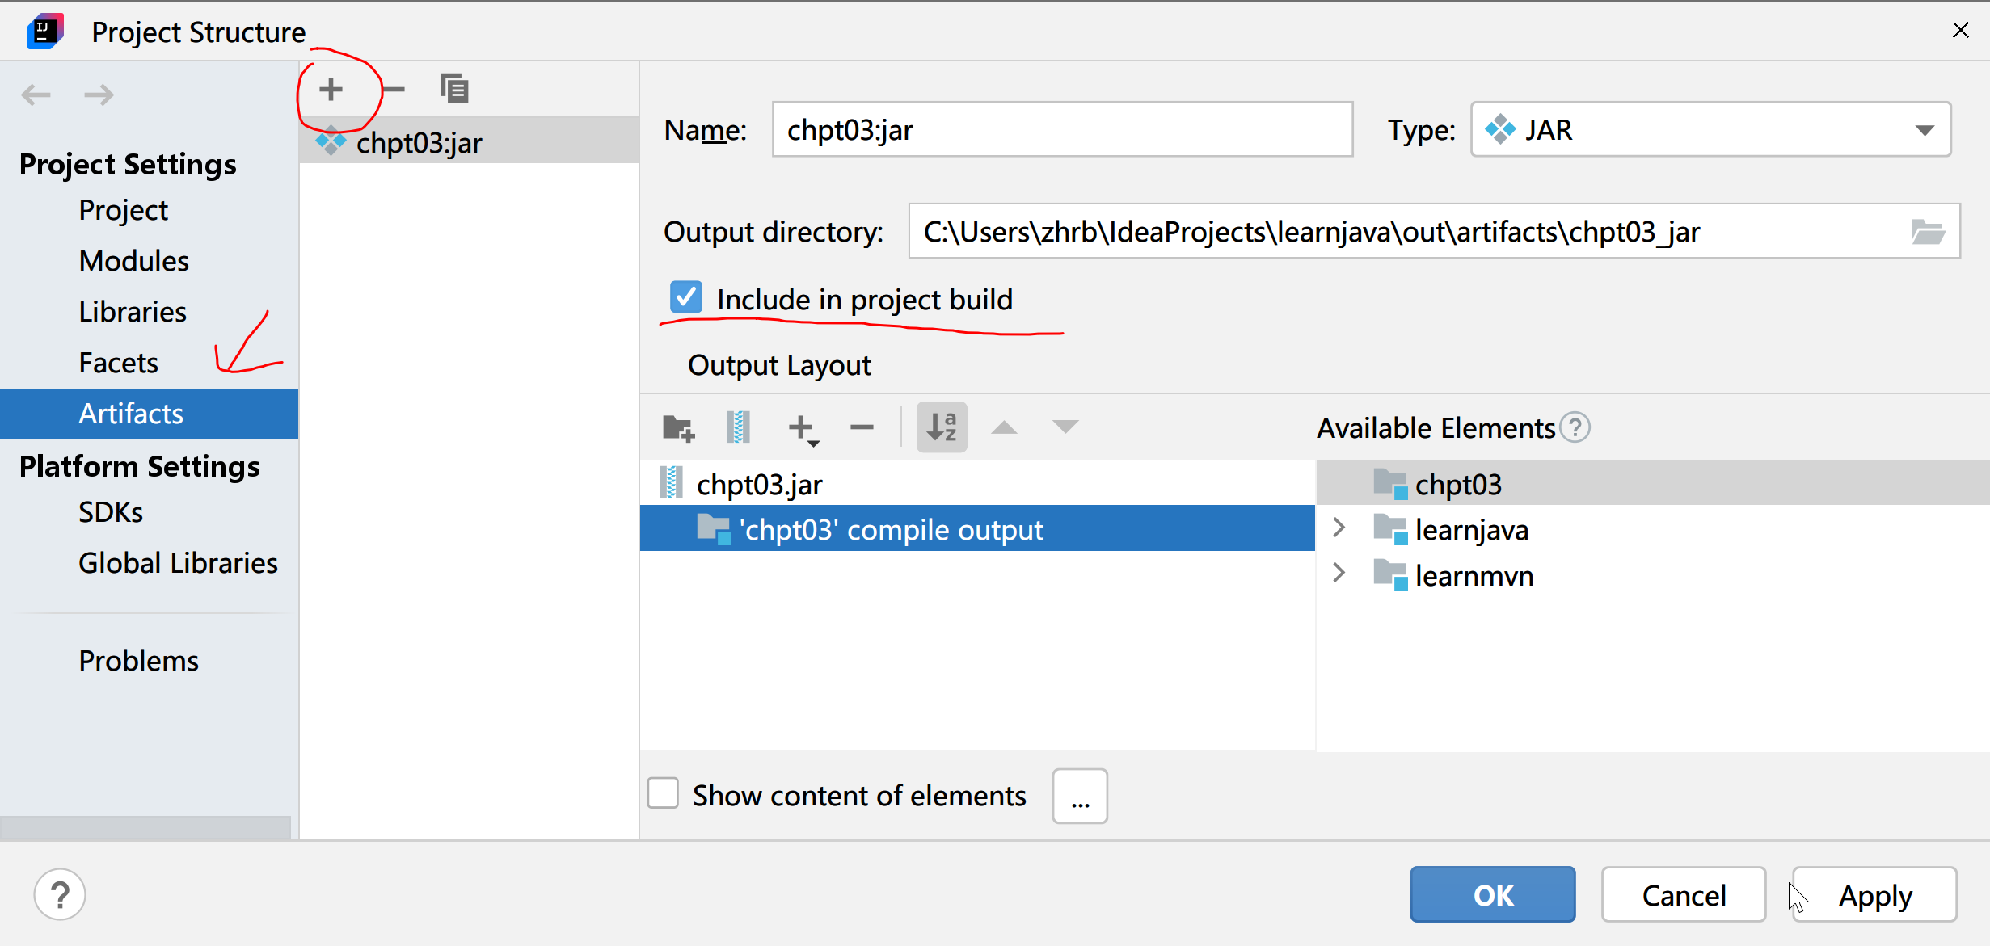Click the add new artifact plus icon

coord(331,89)
